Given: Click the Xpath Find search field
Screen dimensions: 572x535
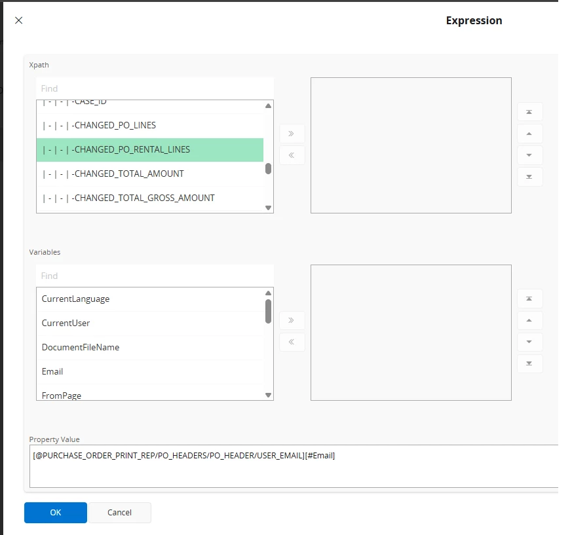Looking at the screenshot, I should 155,88.
